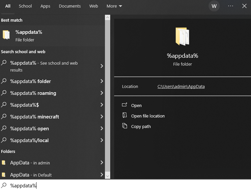The image size is (251, 190).
Task: Click the AppData in admin folder icon
Action: coord(4,162)
